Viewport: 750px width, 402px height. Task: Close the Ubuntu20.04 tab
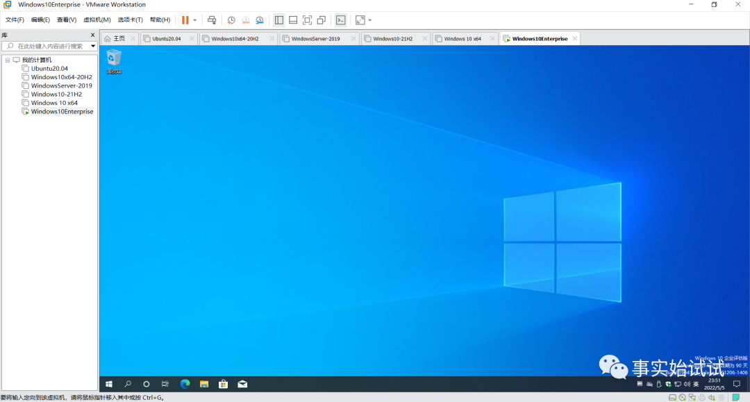pyautogui.click(x=192, y=39)
